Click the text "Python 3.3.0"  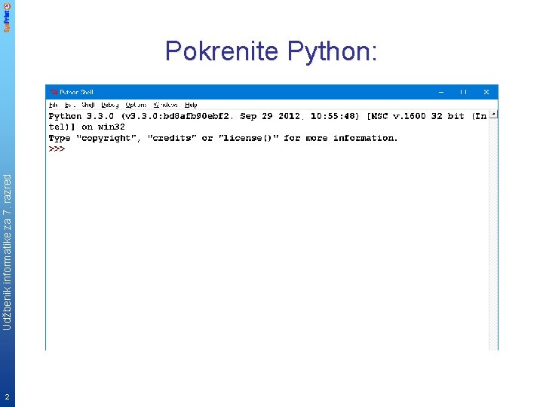point(81,116)
